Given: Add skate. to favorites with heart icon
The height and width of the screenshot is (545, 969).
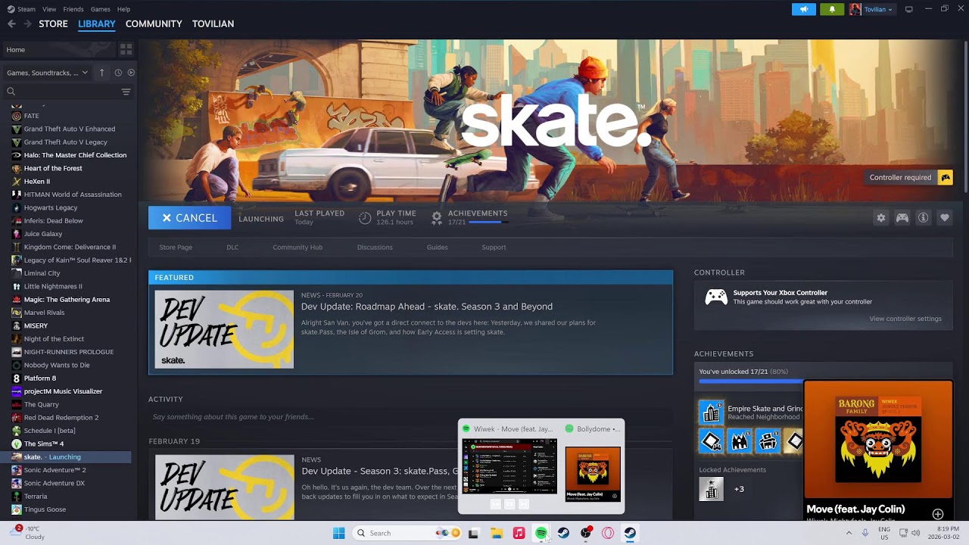Looking at the screenshot, I should (x=944, y=218).
